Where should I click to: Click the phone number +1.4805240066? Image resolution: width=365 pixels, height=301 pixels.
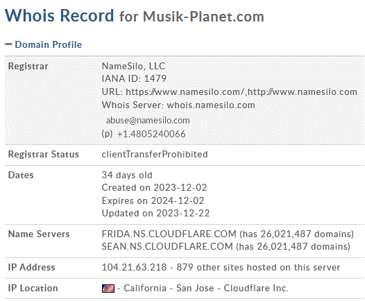(x=151, y=134)
